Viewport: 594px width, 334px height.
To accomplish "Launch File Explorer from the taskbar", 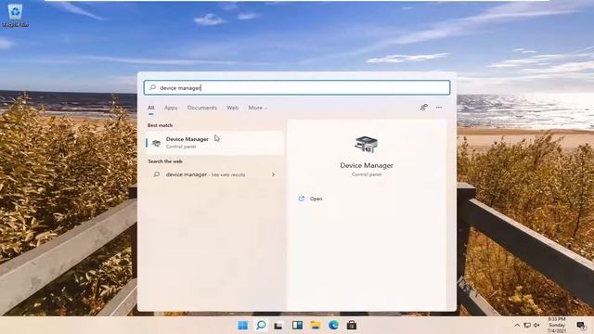I will click(316, 326).
